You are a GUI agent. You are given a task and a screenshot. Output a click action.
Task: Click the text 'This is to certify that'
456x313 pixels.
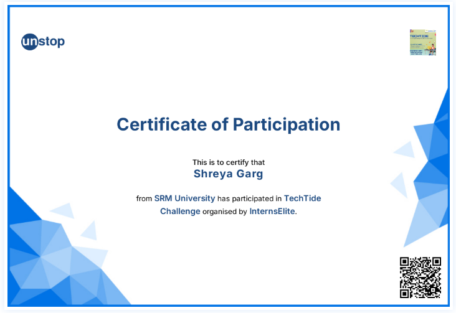pos(228,162)
